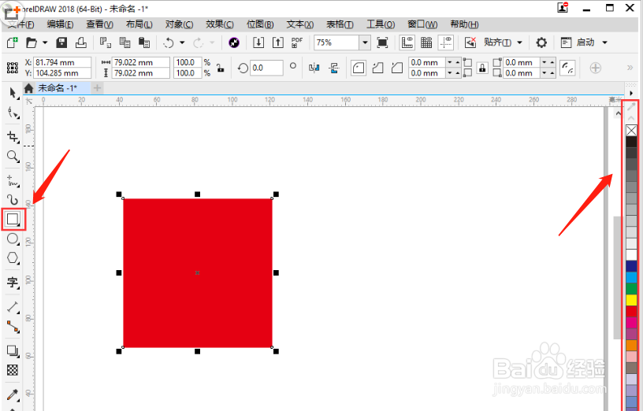Click the Export icon
The image size is (643, 411).
[x=278, y=43]
